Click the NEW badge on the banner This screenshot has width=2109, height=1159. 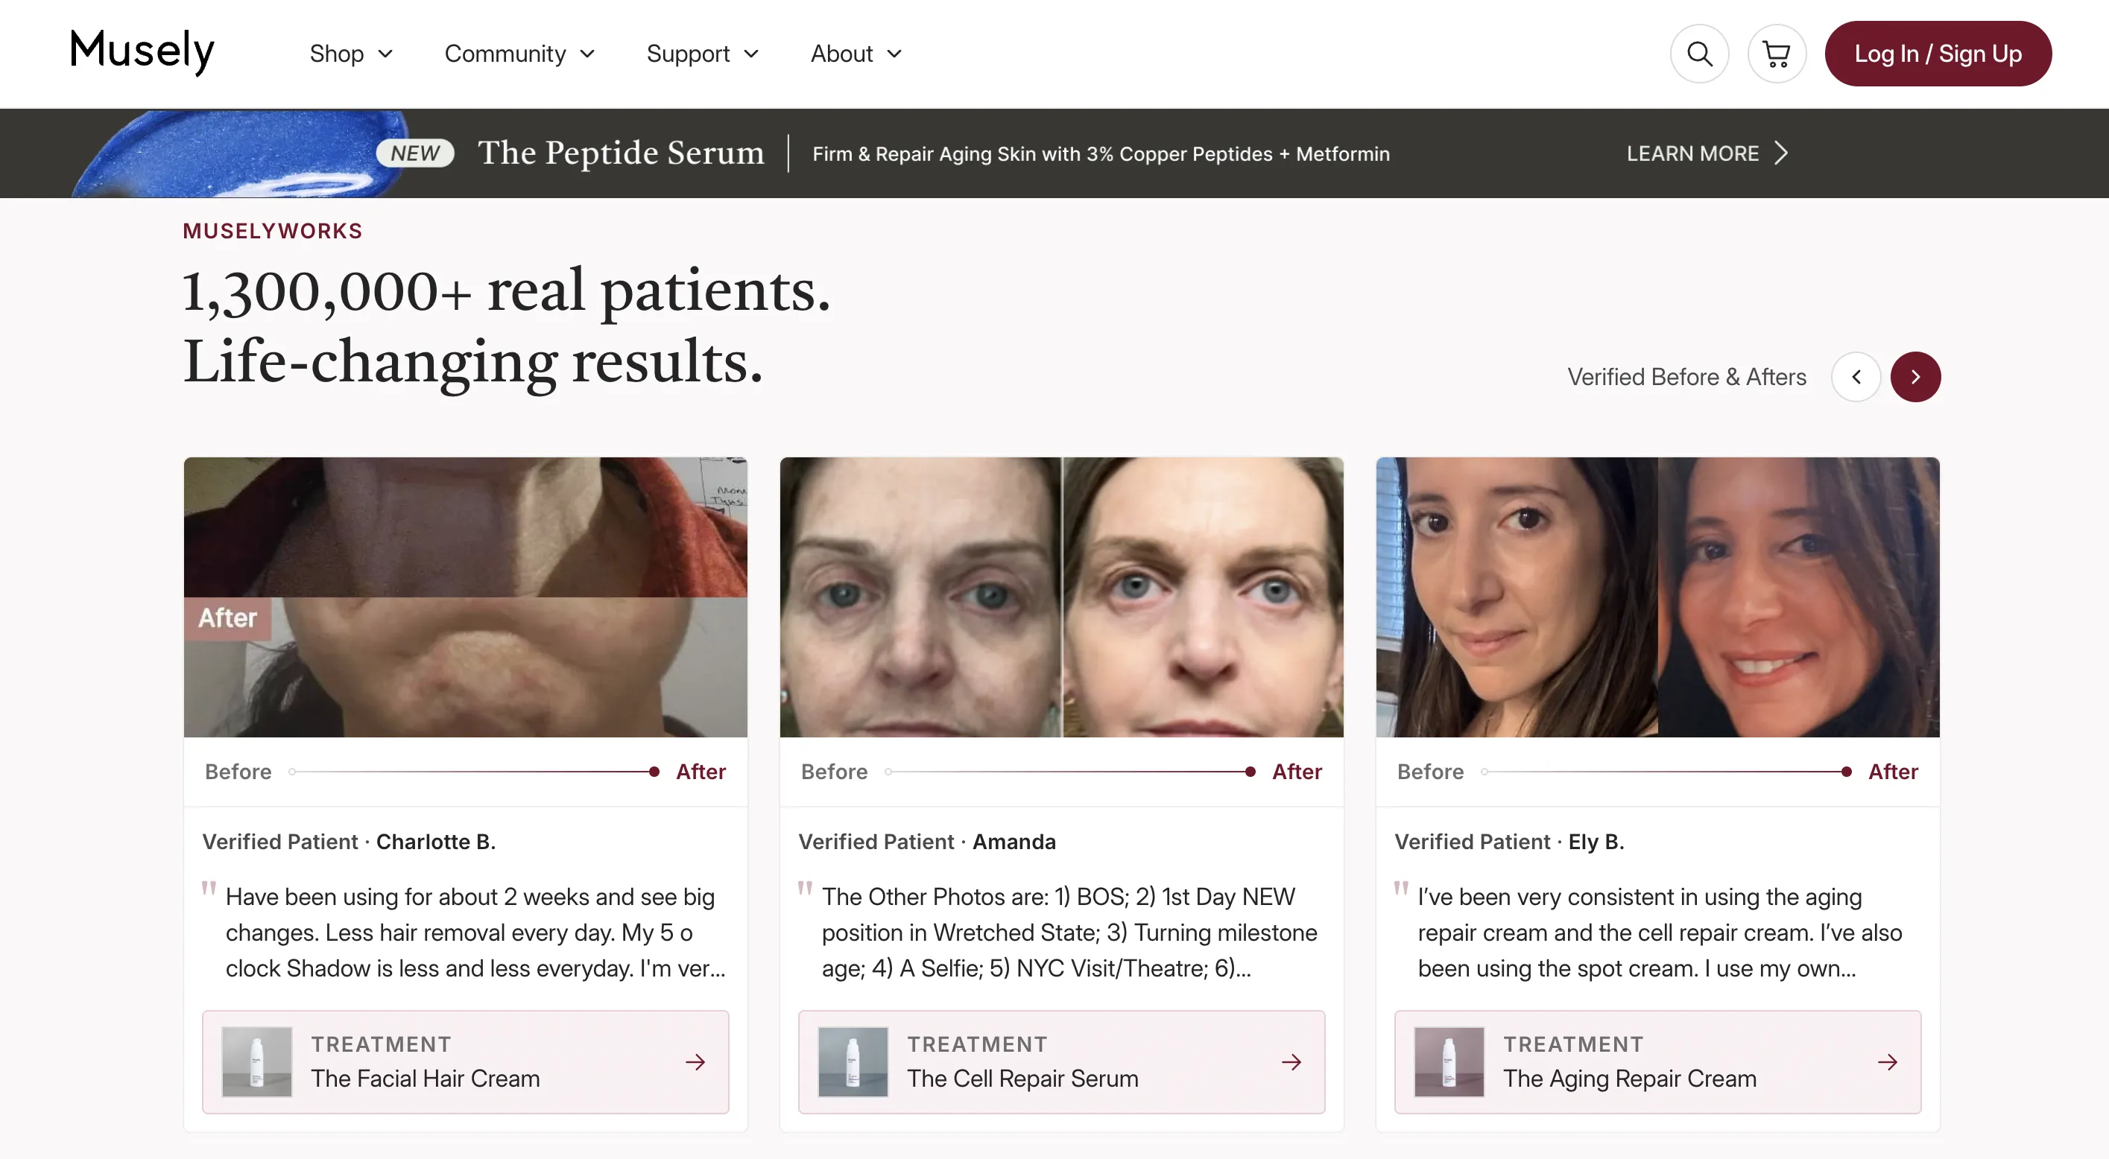click(x=415, y=153)
